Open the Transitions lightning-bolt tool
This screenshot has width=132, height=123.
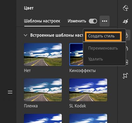(x=125, y=21)
